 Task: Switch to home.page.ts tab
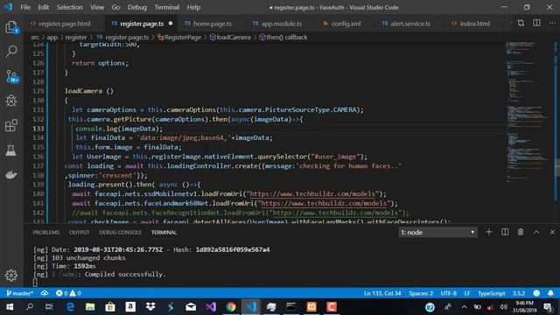(x=213, y=24)
